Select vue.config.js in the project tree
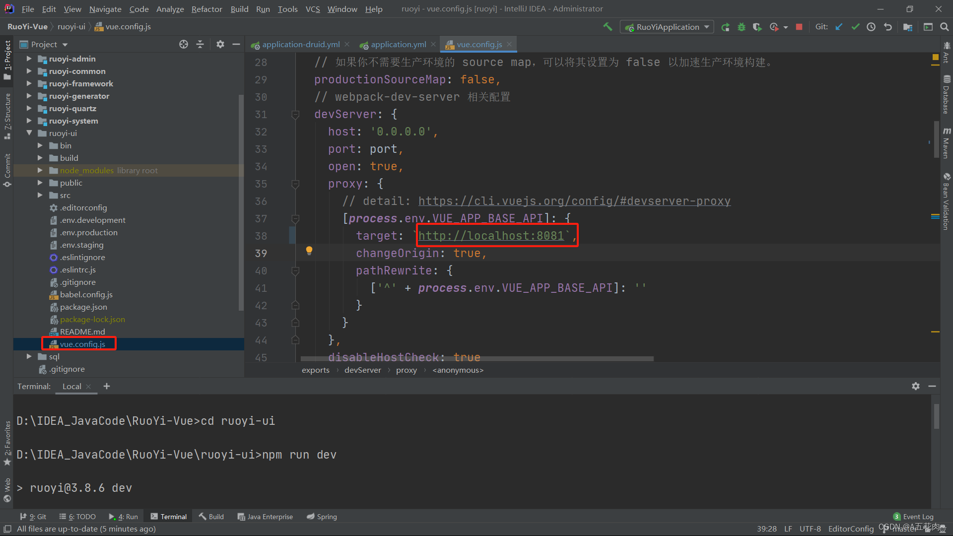This screenshot has width=953, height=536. 82,344
